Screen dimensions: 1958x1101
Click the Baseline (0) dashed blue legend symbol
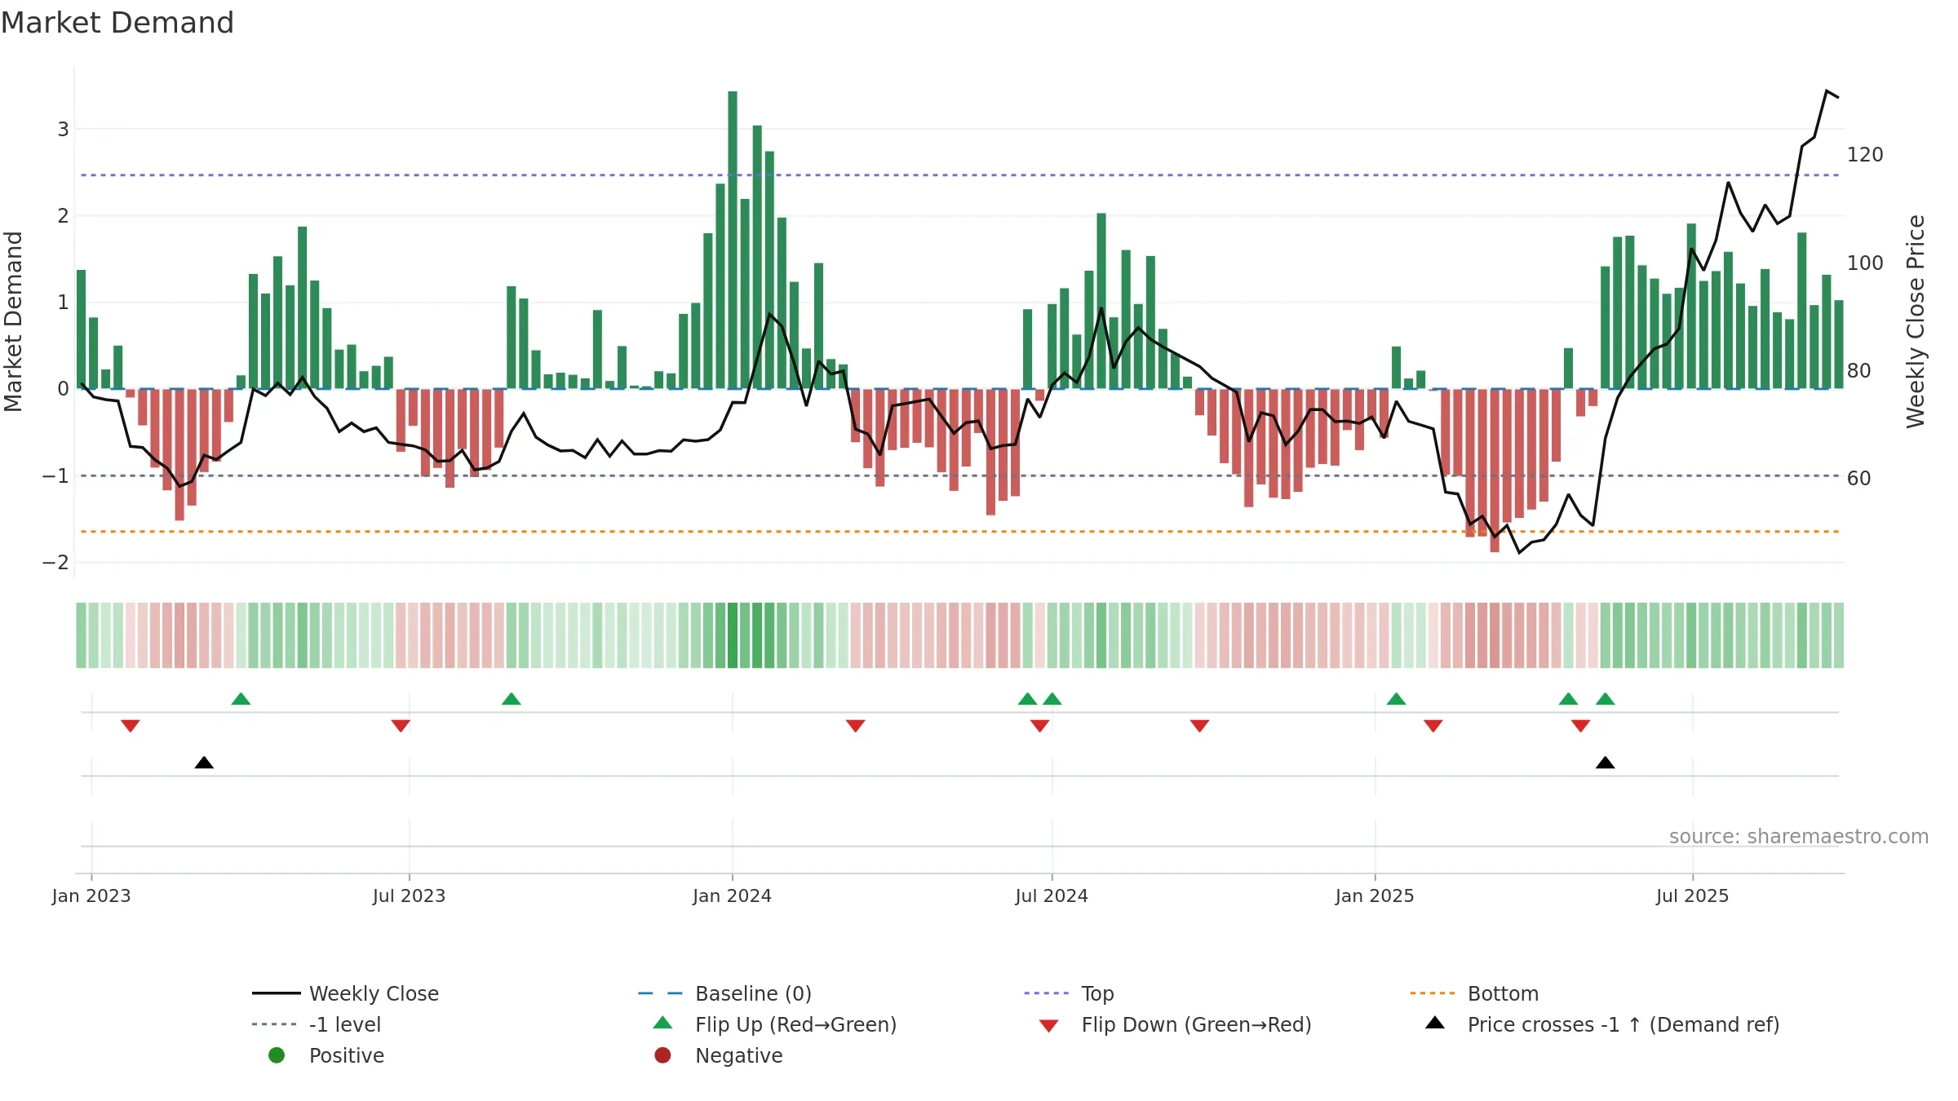point(660,993)
